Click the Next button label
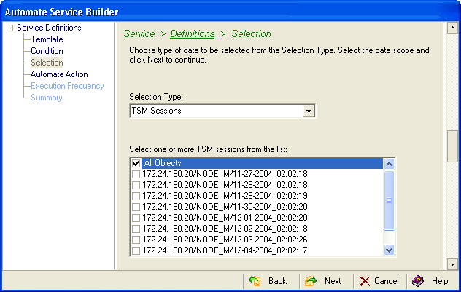Screen dimensions: 461x292 point(333,281)
